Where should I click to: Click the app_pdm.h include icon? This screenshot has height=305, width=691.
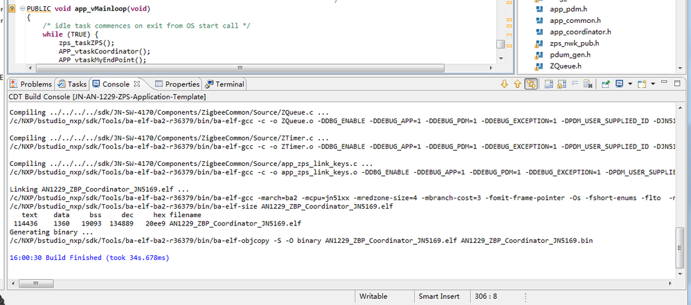pyautogui.click(x=539, y=9)
